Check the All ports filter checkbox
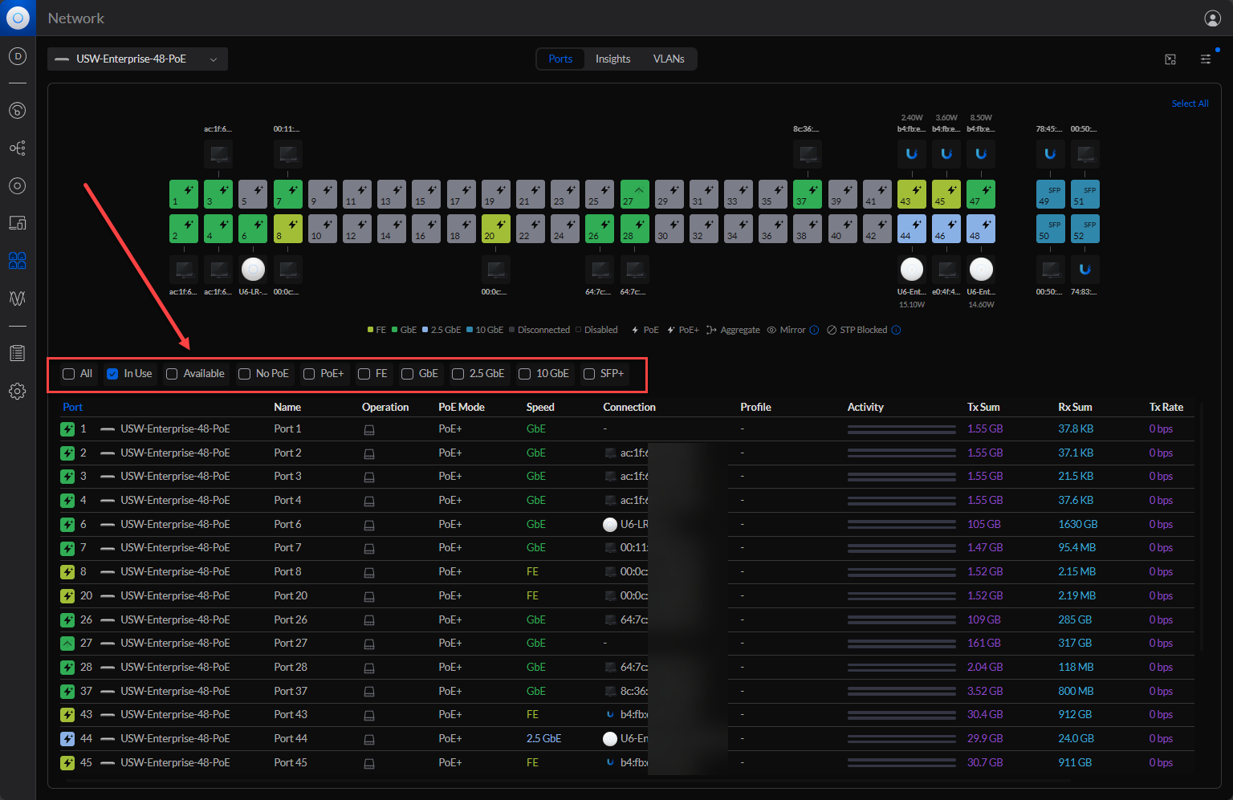 click(x=69, y=374)
